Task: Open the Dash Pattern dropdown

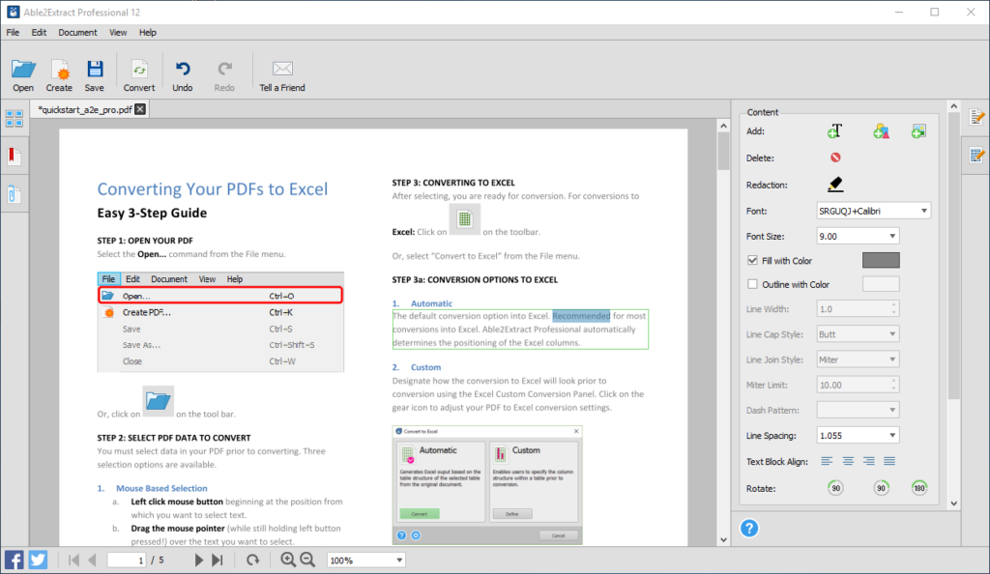Action: click(x=858, y=410)
